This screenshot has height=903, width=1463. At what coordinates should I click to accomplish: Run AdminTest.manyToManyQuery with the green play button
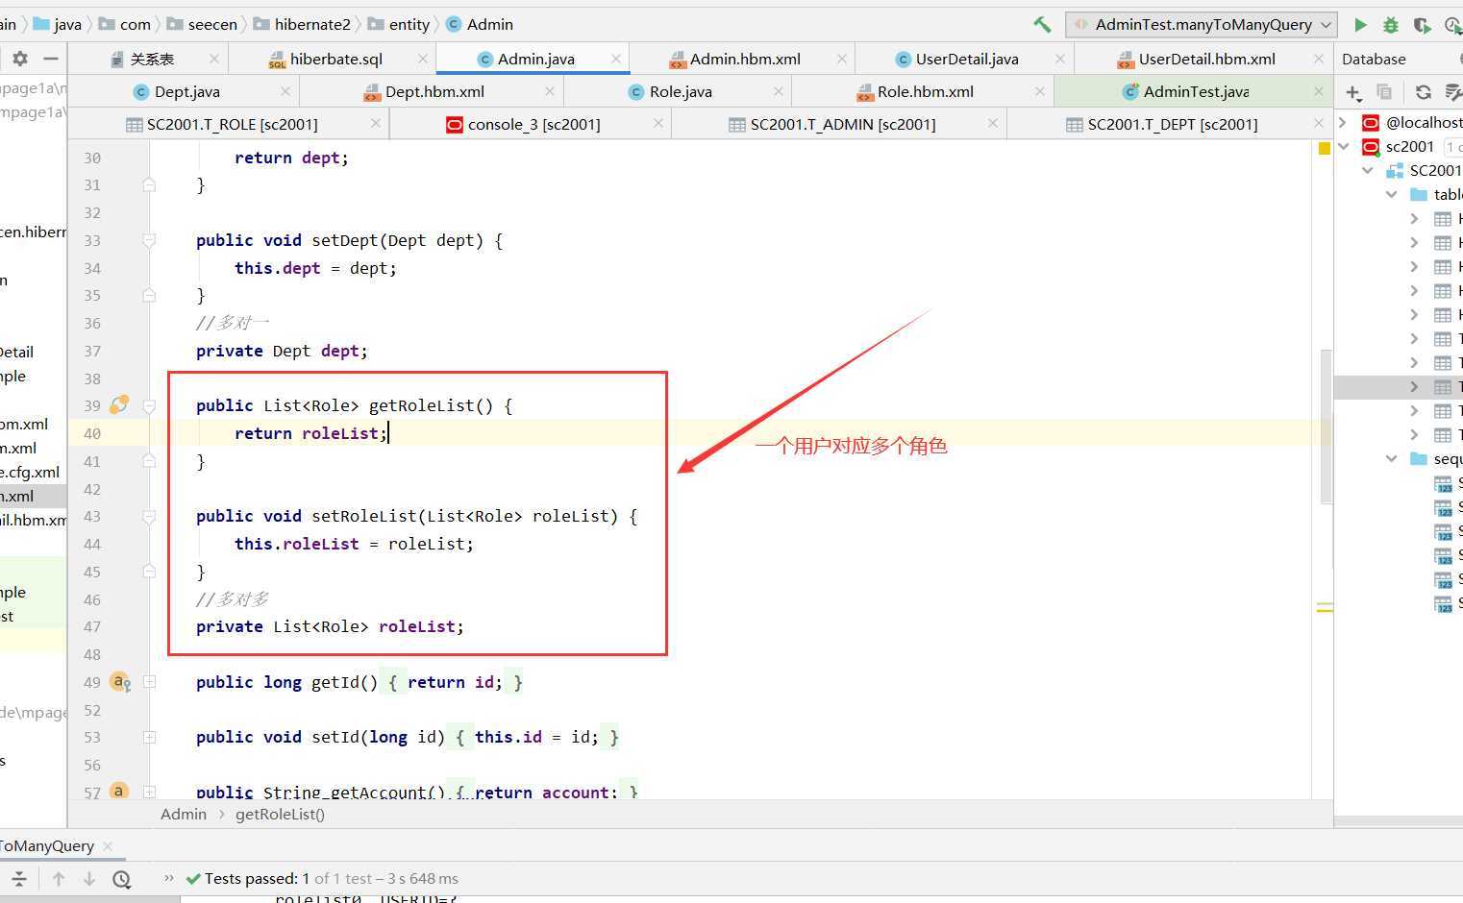tap(1360, 25)
